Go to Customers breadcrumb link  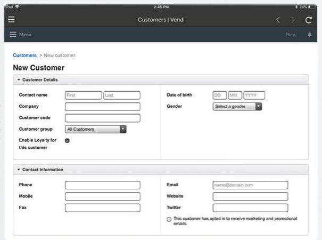[24, 55]
